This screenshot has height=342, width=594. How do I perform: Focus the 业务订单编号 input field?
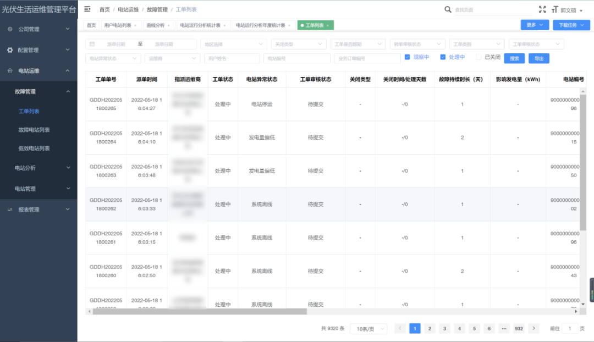coord(367,58)
